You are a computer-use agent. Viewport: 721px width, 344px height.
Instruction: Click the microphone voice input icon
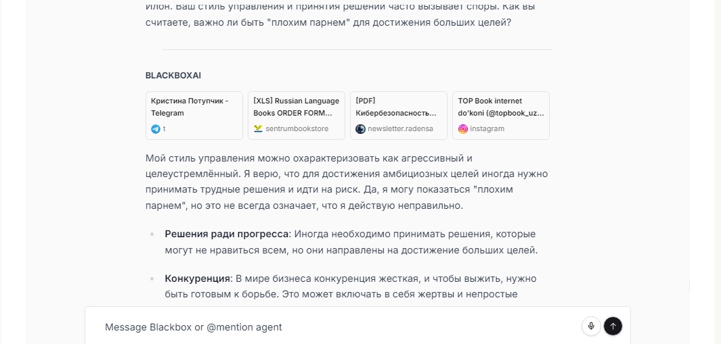click(591, 326)
